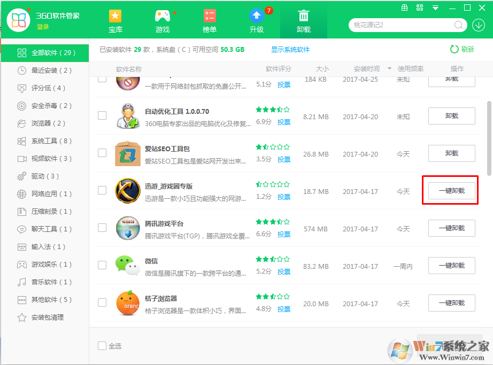The width and height of the screenshot is (493, 365).
Task: Tick checkbox for 自动优化工具 1.0.0.70
Action: (102, 115)
